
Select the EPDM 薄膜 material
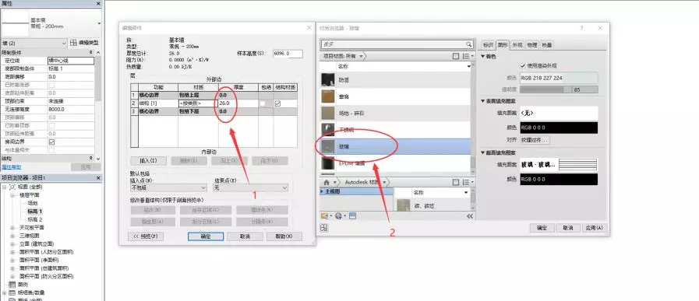(x=395, y=163)
